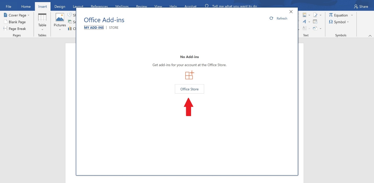Open the Design ribbon tab
Screen dimensions: 374x183
pos(60,7)
